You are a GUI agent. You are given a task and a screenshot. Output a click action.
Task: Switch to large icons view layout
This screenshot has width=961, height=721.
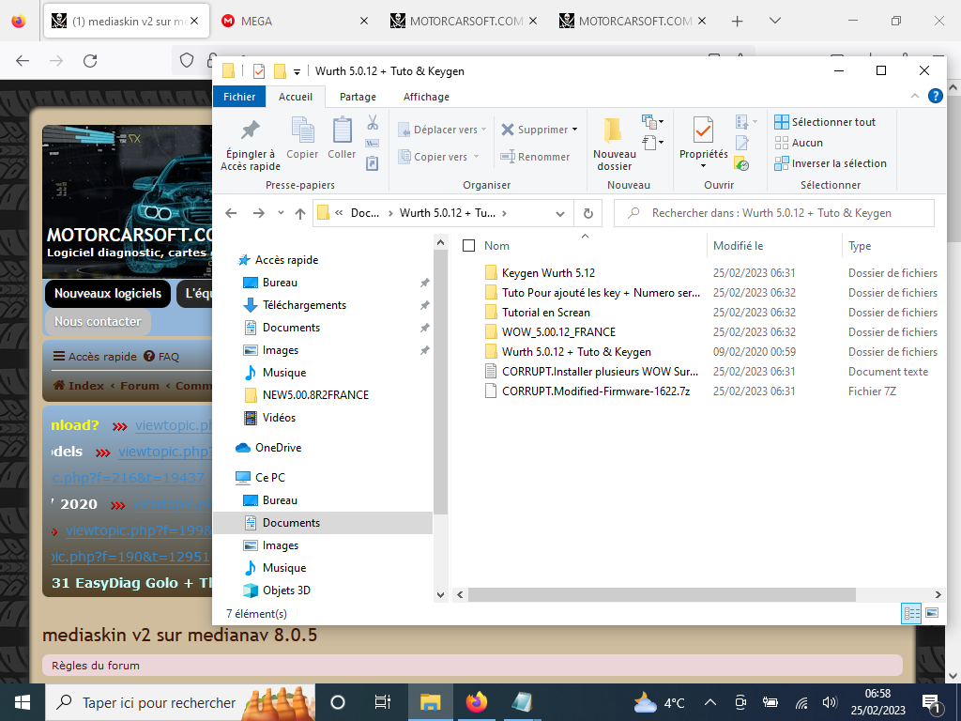point(932,613)
